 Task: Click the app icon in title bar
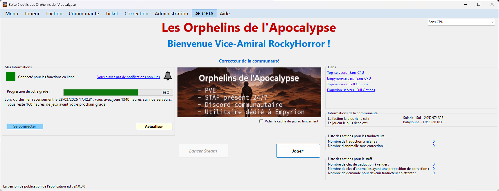click(x=5, y=4)
